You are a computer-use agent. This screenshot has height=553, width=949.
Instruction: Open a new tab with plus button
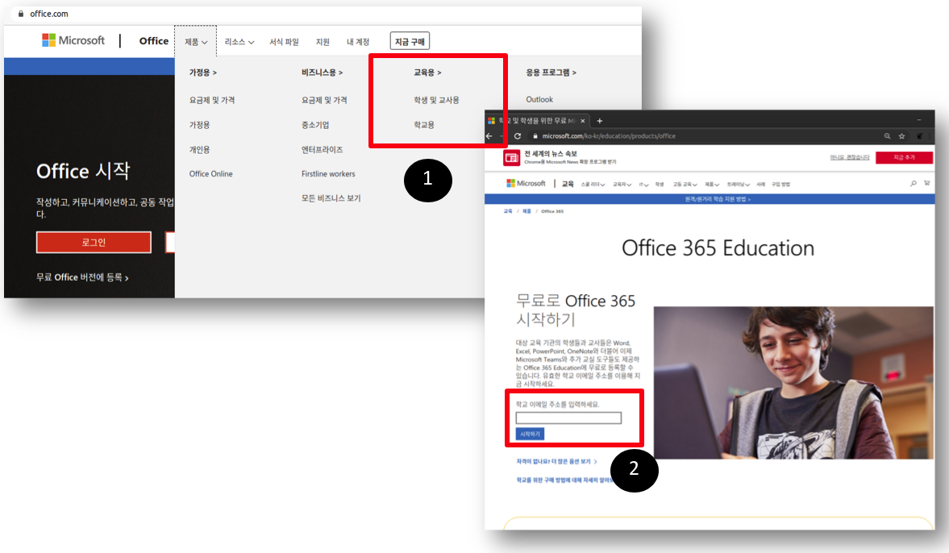(600, 121)
